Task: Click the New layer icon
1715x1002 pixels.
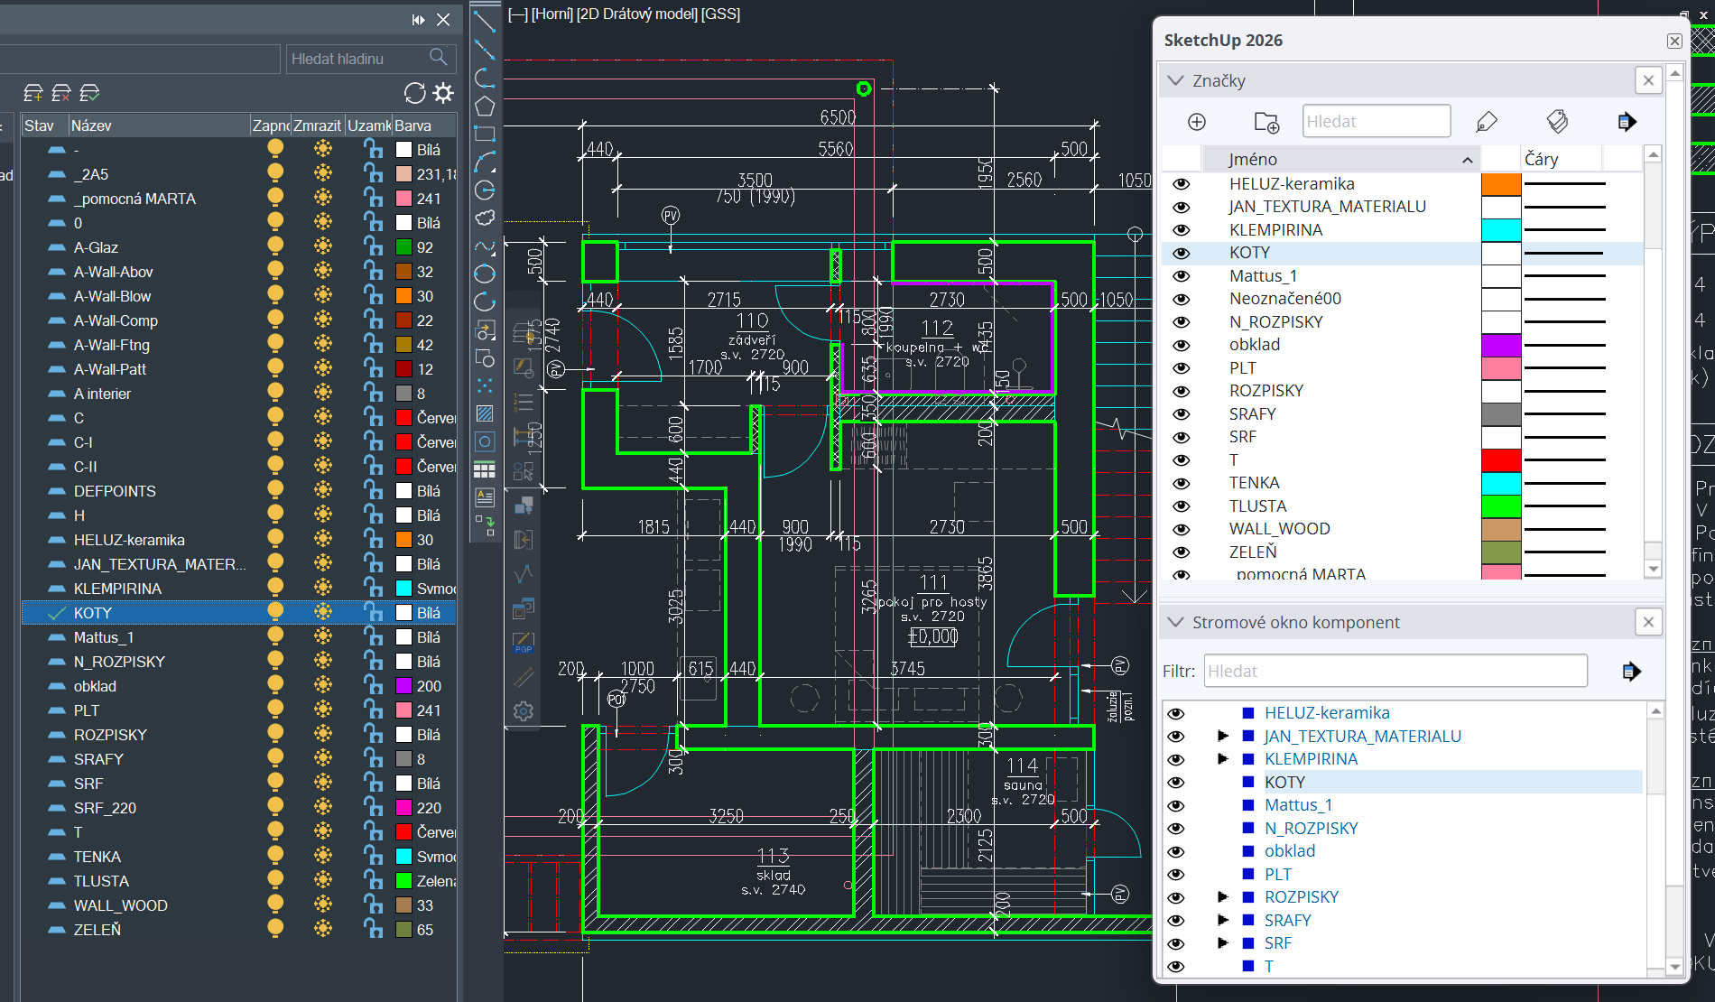Action: click(32, 93)
